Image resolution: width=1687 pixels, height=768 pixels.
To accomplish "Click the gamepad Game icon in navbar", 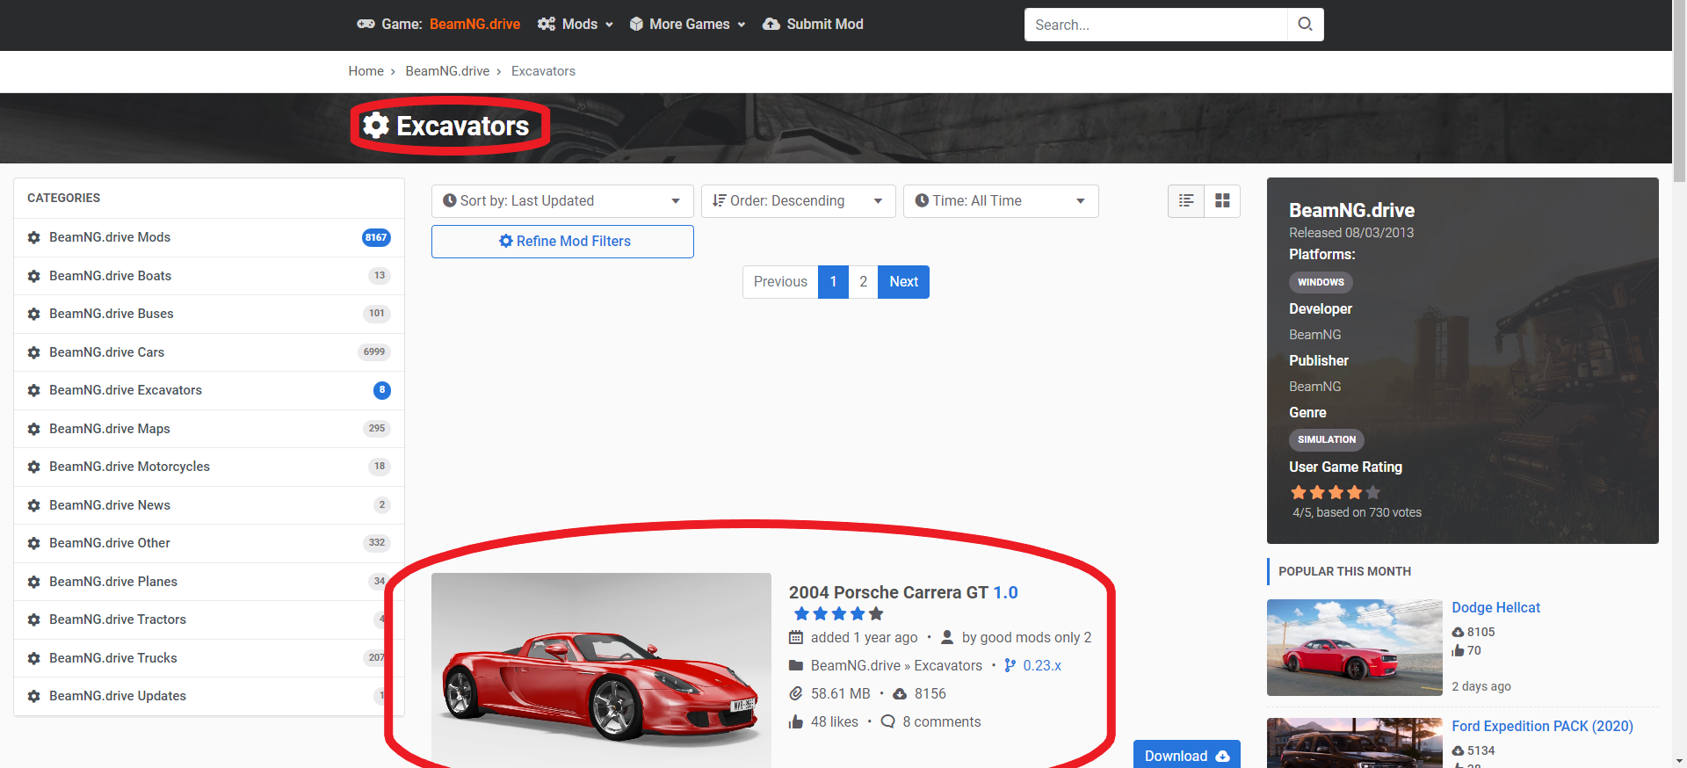I will point(366,25).
